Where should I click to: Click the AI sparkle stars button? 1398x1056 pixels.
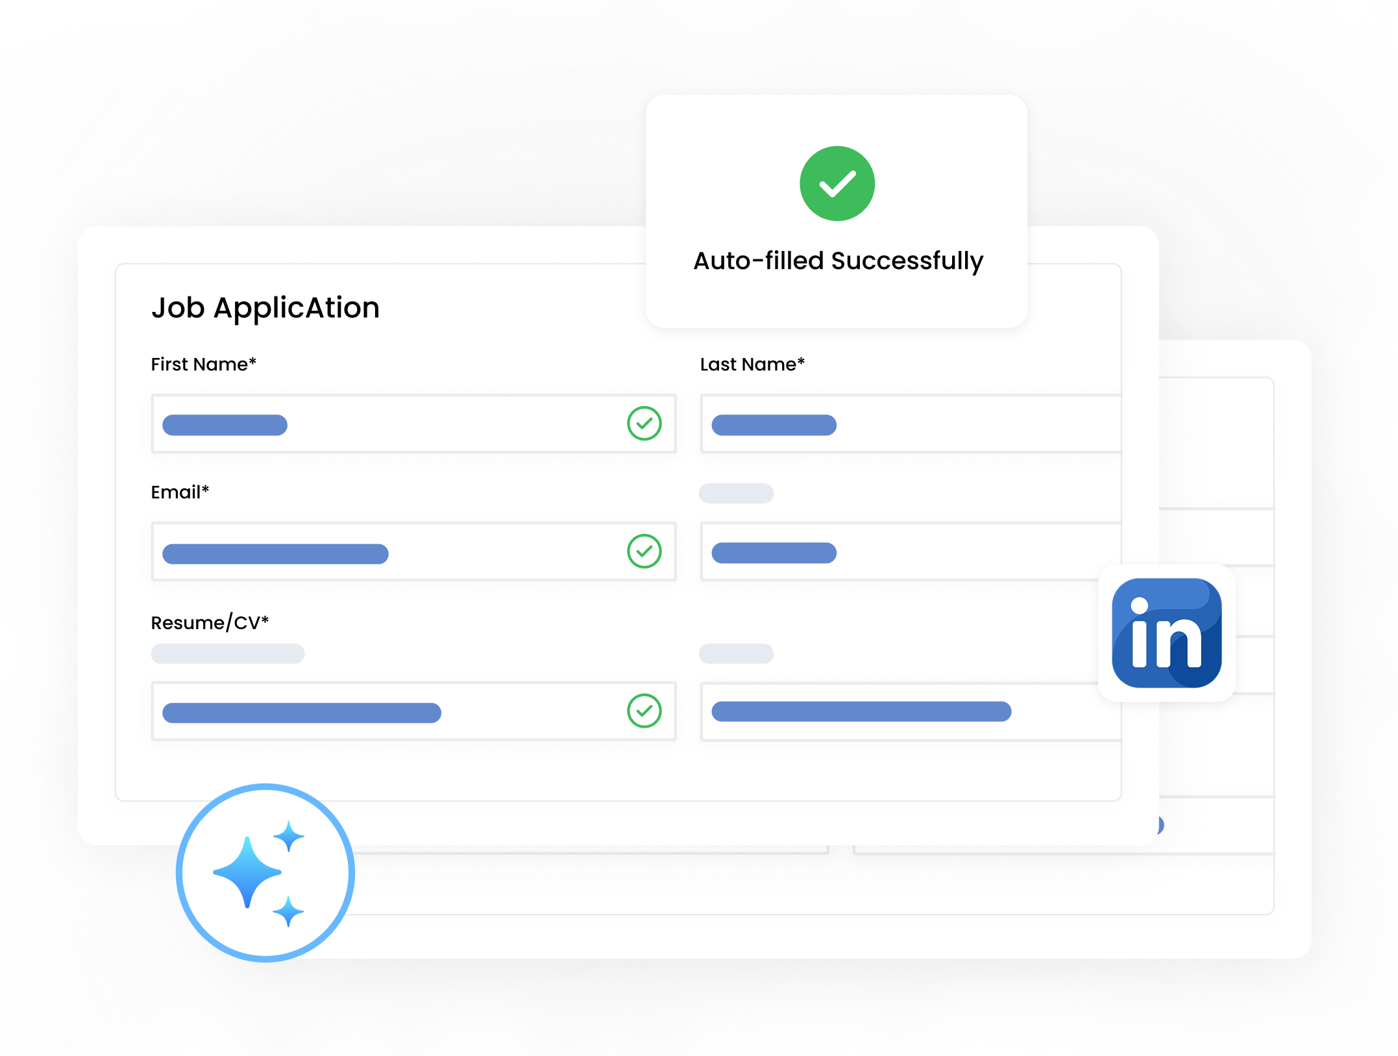tap(265, 872)
